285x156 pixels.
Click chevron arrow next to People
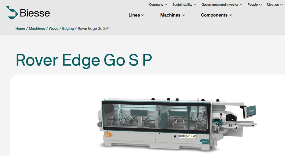coord(261,5)
